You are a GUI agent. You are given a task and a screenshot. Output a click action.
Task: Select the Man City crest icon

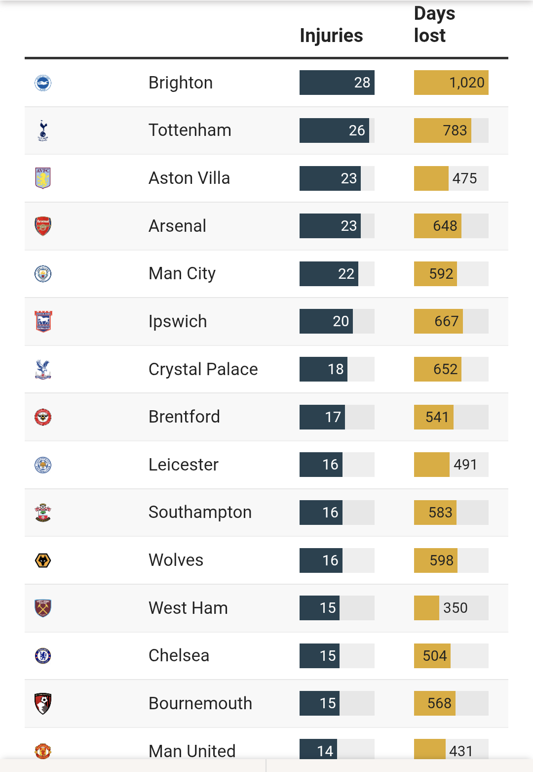[x=43, y=274]
